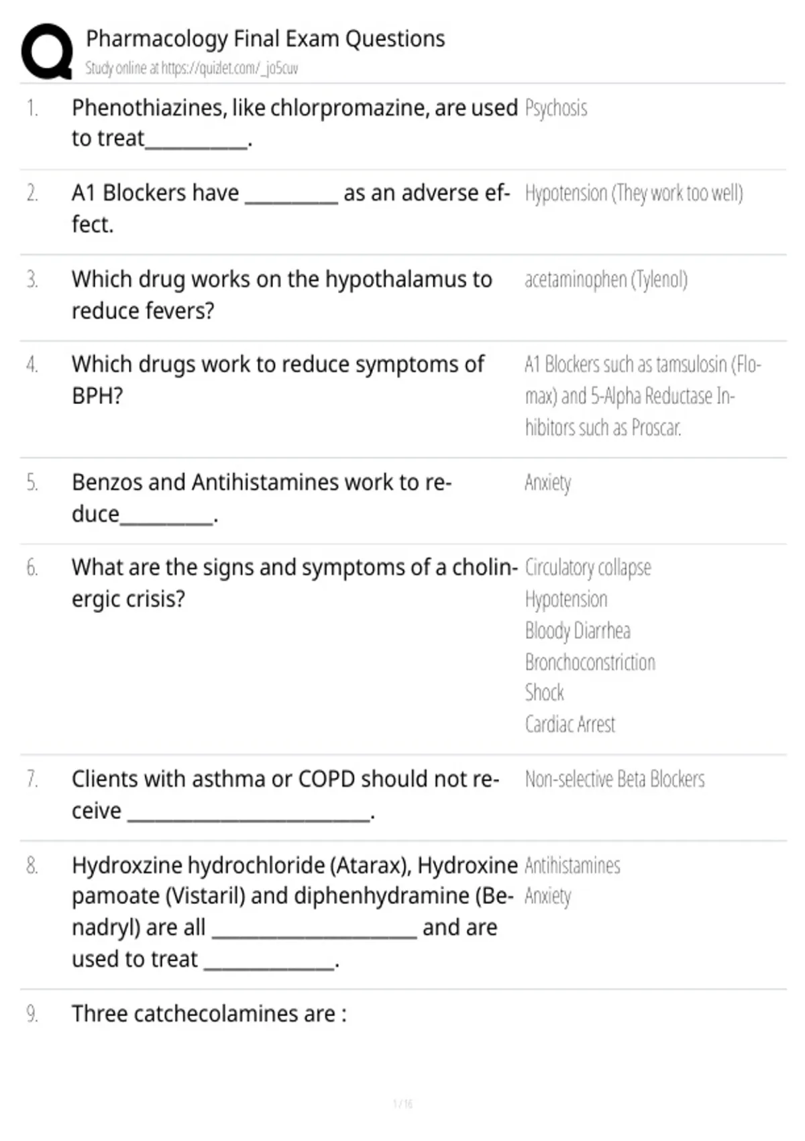Click the Three catchecolamines question

209,1013
